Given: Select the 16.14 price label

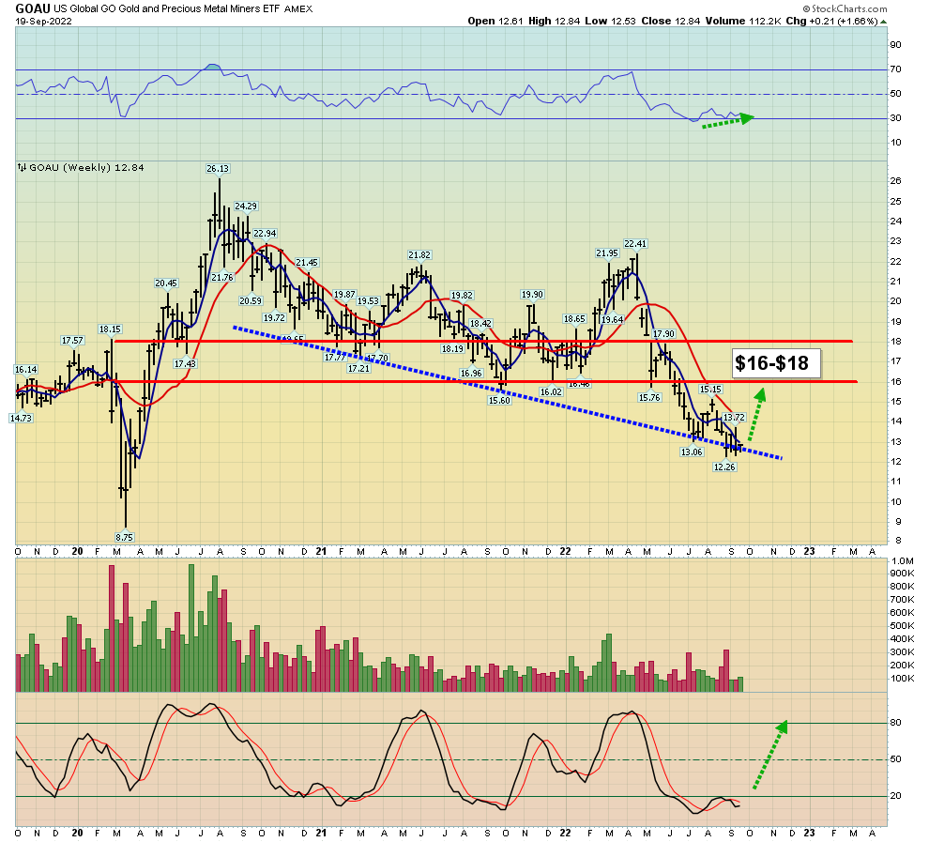Looking at the screenshot, I should pyautogui.click(x=25, y=369).
